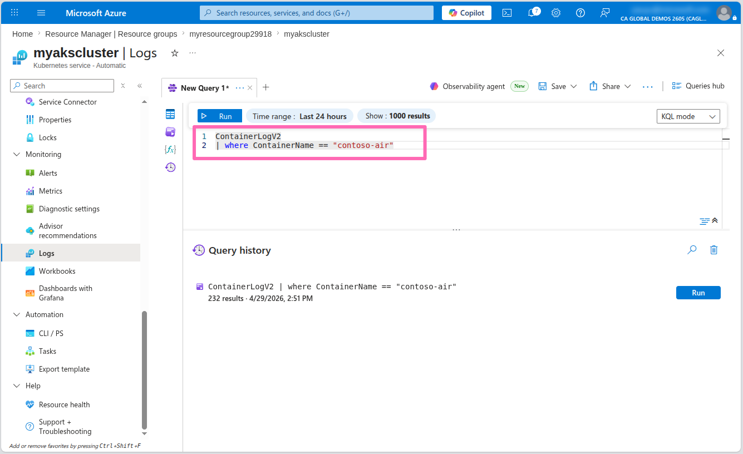The height and width of the screenshot is (454, 743).
Task: Open the feedback icon in top bar
Action: [x=605, y=13]
